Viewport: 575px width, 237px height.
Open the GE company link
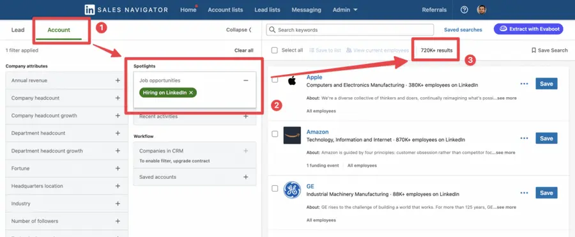[x=310, y=187]
